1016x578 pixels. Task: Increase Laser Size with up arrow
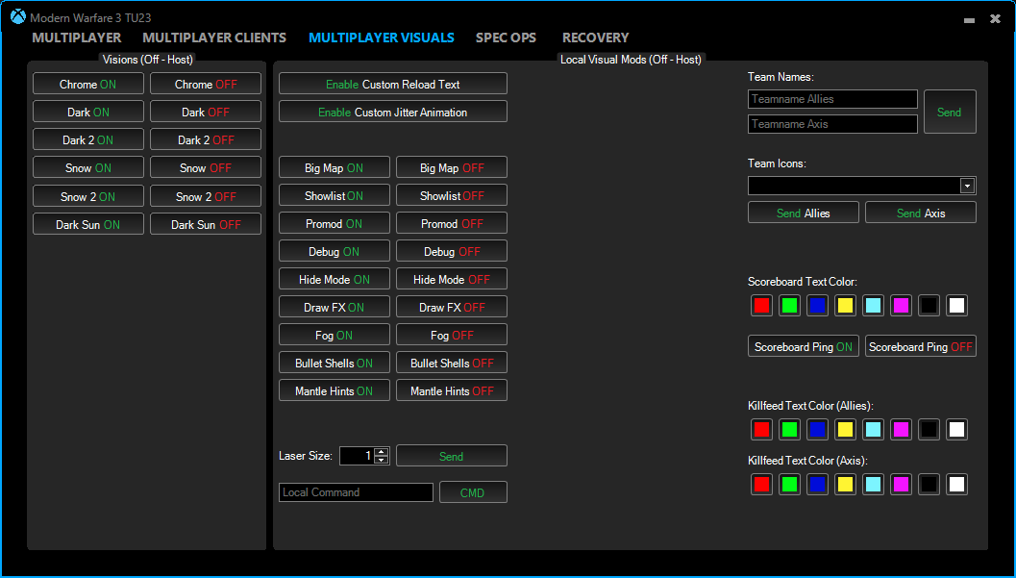tap(382, 452)
